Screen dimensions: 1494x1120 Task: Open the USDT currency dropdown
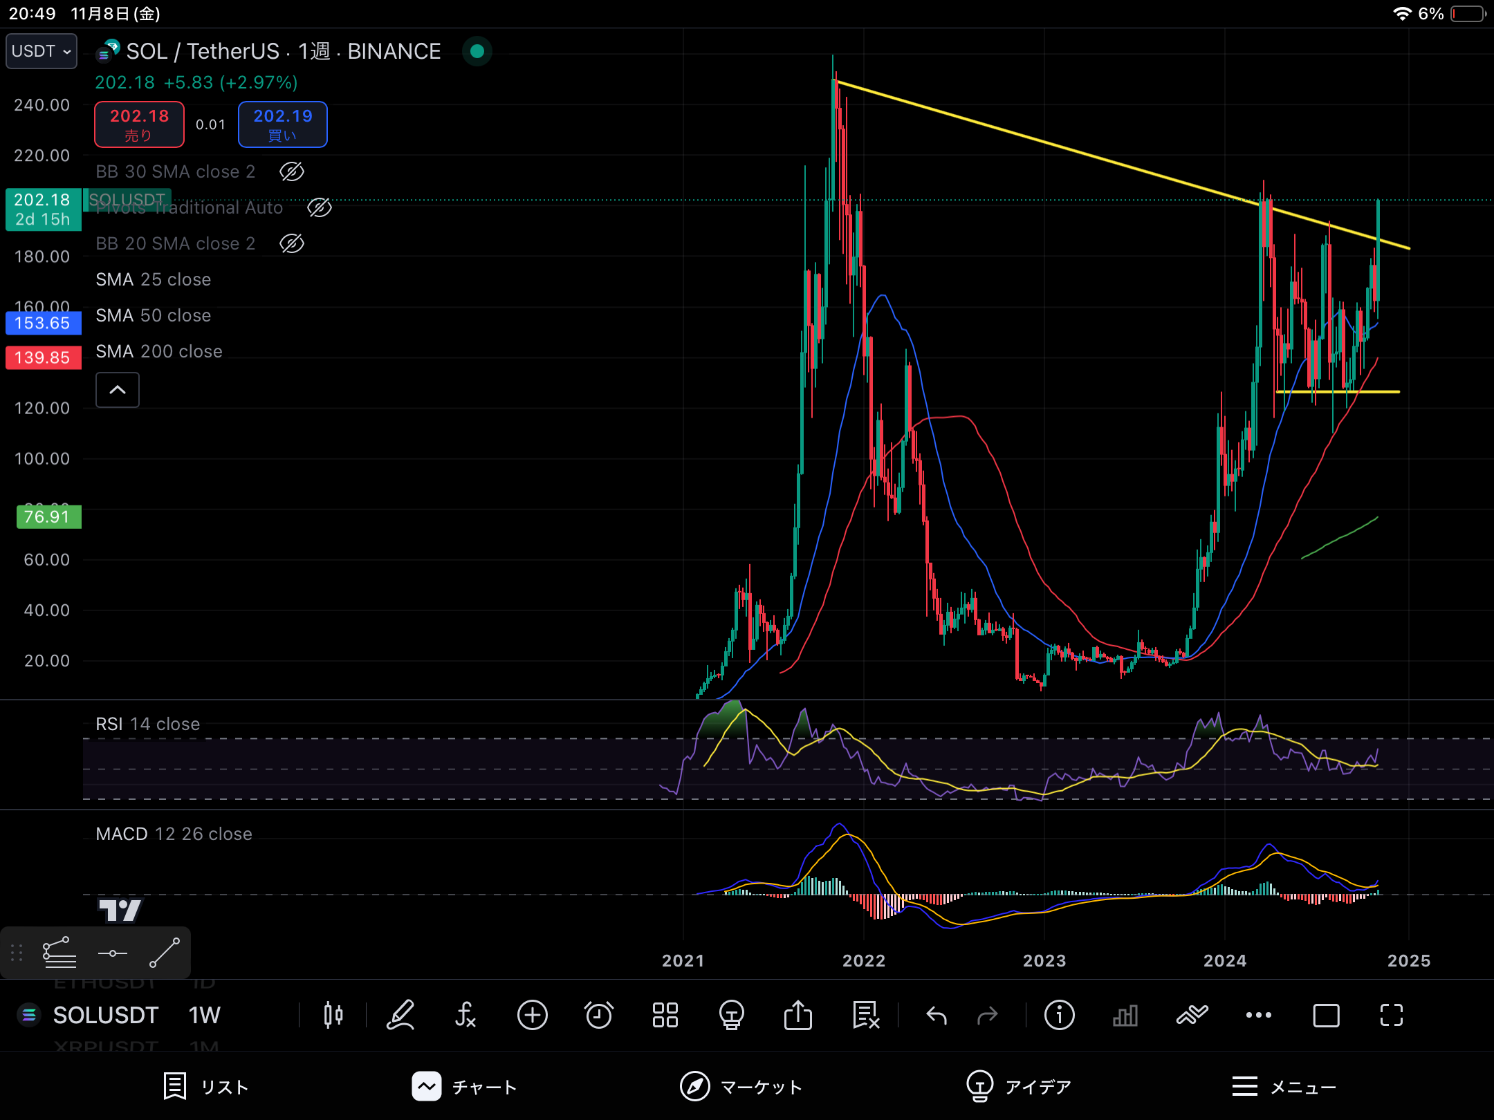click(41, 51)
